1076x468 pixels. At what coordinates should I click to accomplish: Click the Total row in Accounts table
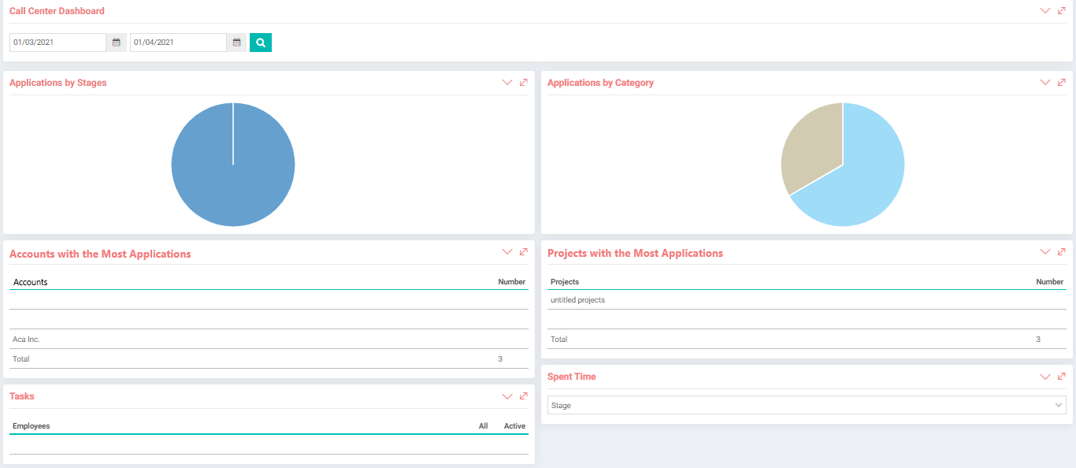[x=269, y=359]
